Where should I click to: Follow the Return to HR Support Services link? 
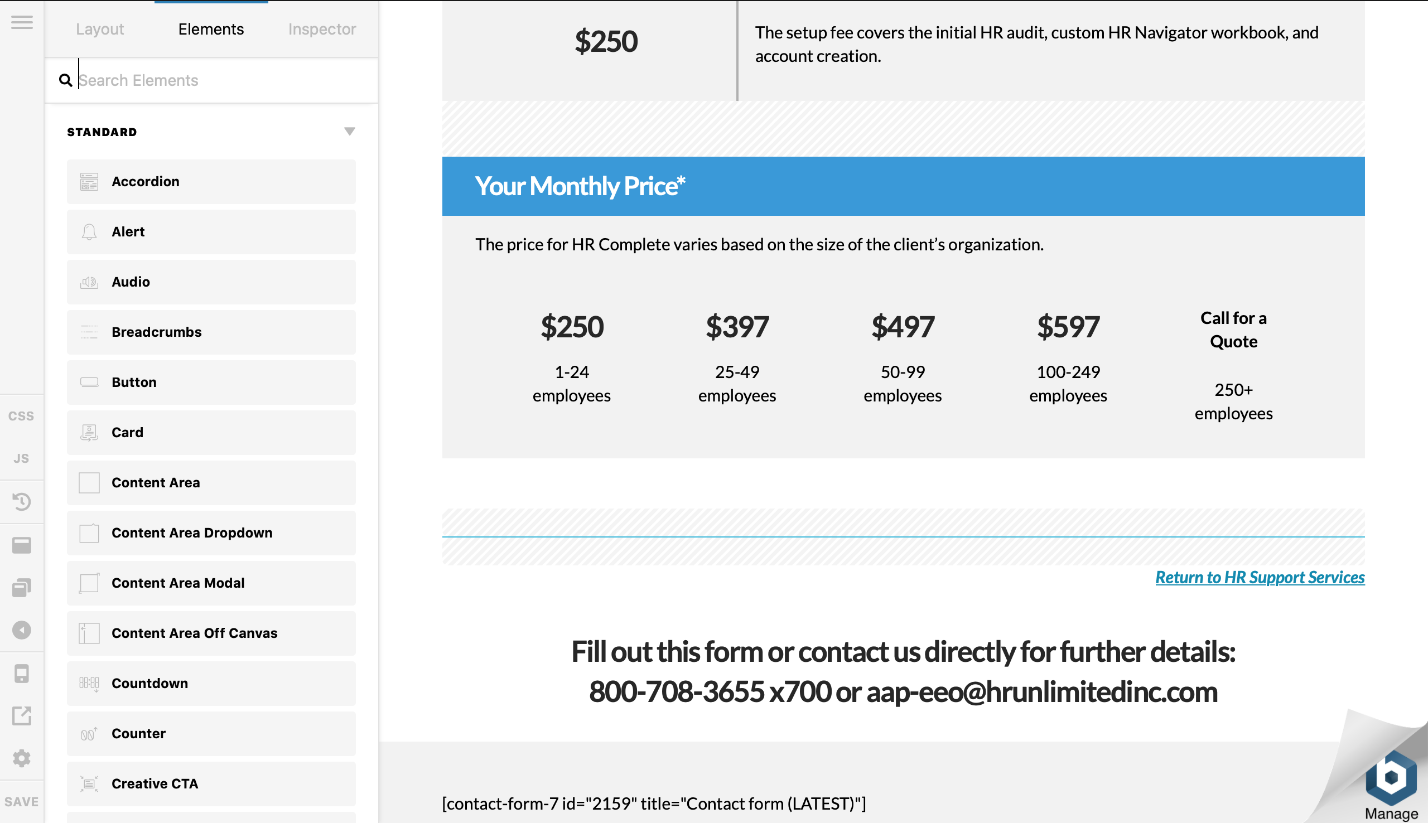[1260, 577]
